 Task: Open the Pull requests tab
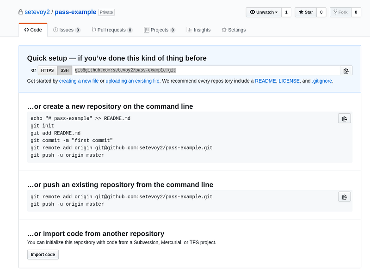112,30
